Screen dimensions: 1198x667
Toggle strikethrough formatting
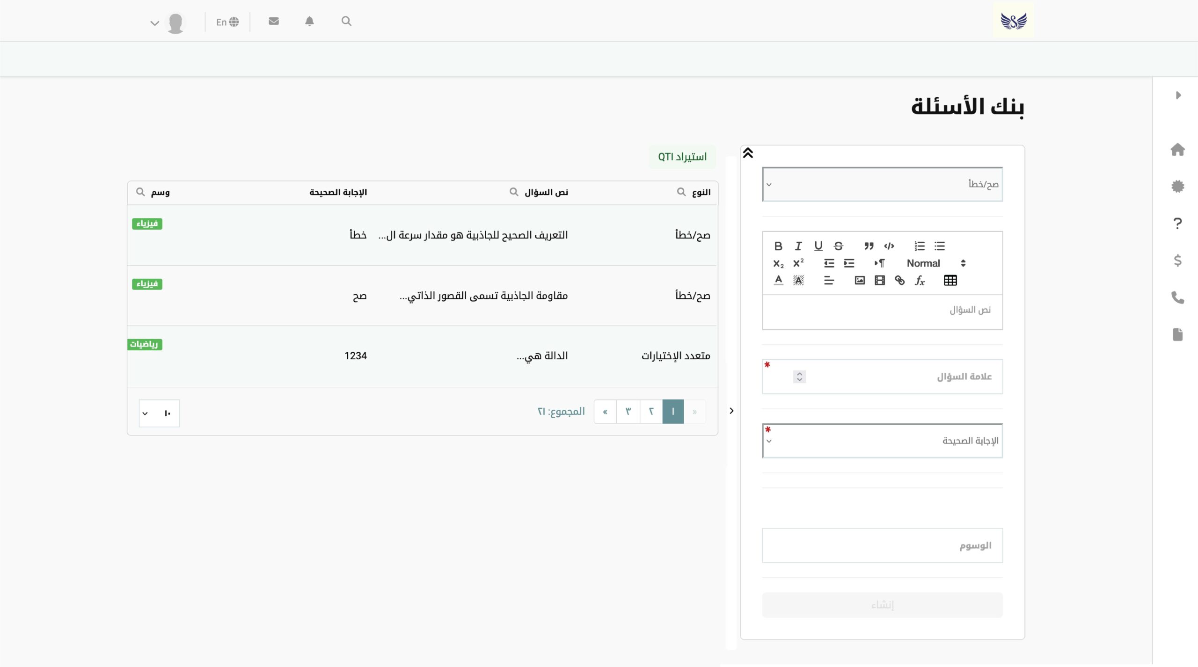pyautogui.click(x=838, y=246)
